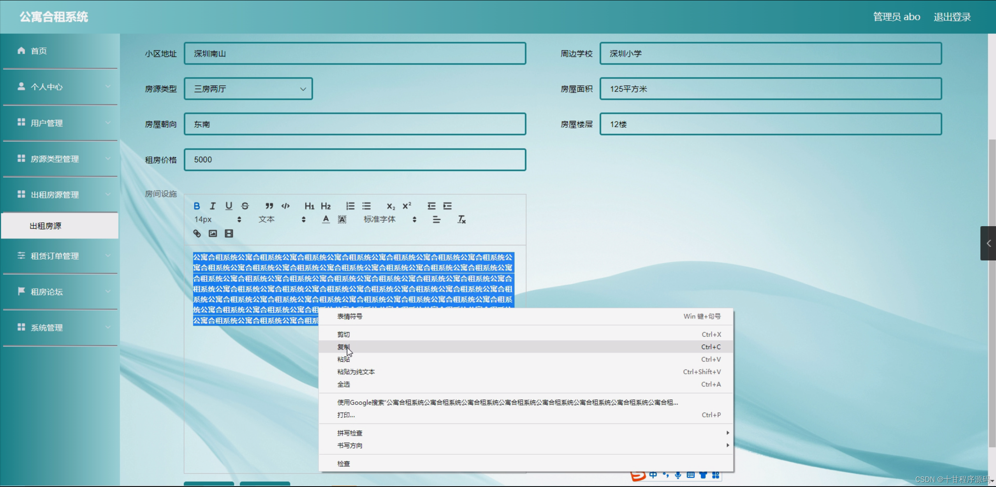
Task: Toggle Sogou Chinese/English mode
Action: [x=653, y=475]
